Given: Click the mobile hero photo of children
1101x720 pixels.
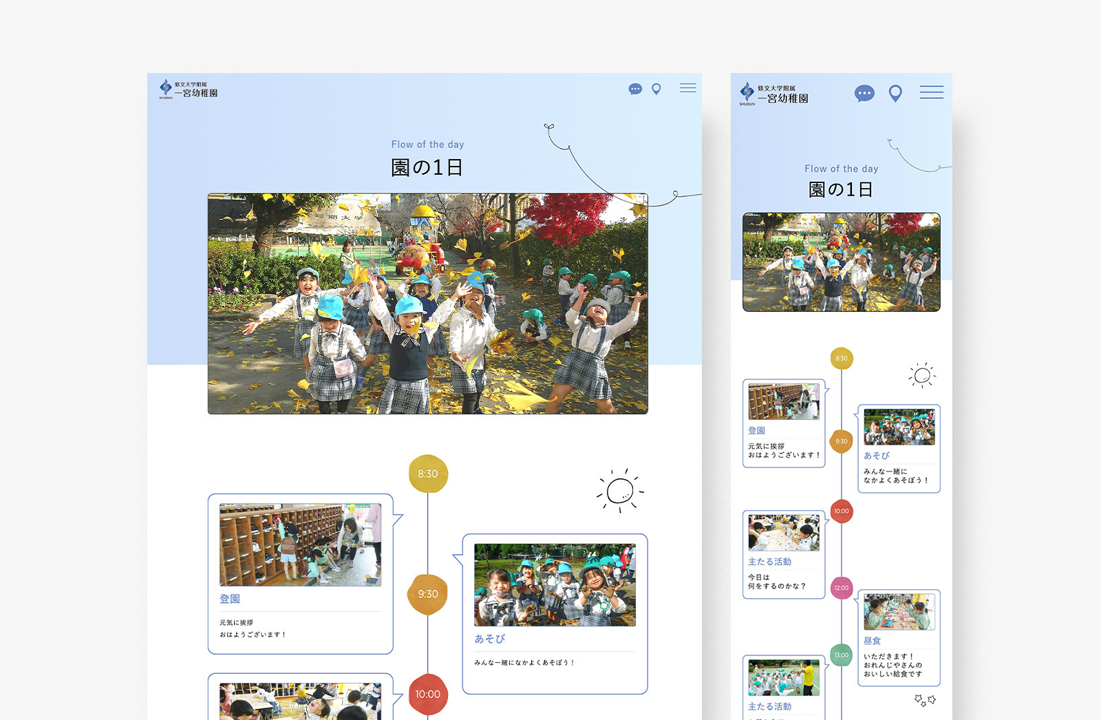Looking at the screenshot, I should point(842,262).
